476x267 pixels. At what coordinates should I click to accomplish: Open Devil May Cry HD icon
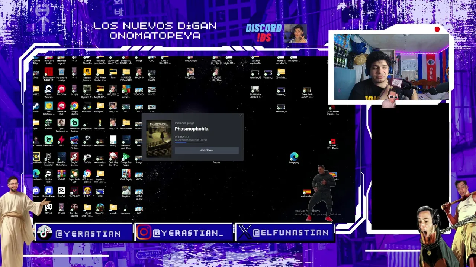113,156
